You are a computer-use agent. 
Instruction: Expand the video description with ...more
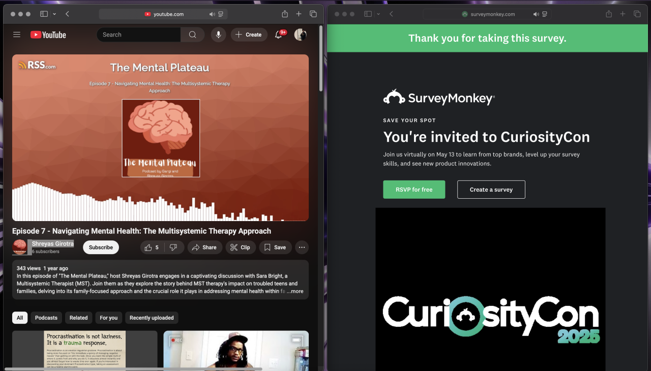(295, 291)
